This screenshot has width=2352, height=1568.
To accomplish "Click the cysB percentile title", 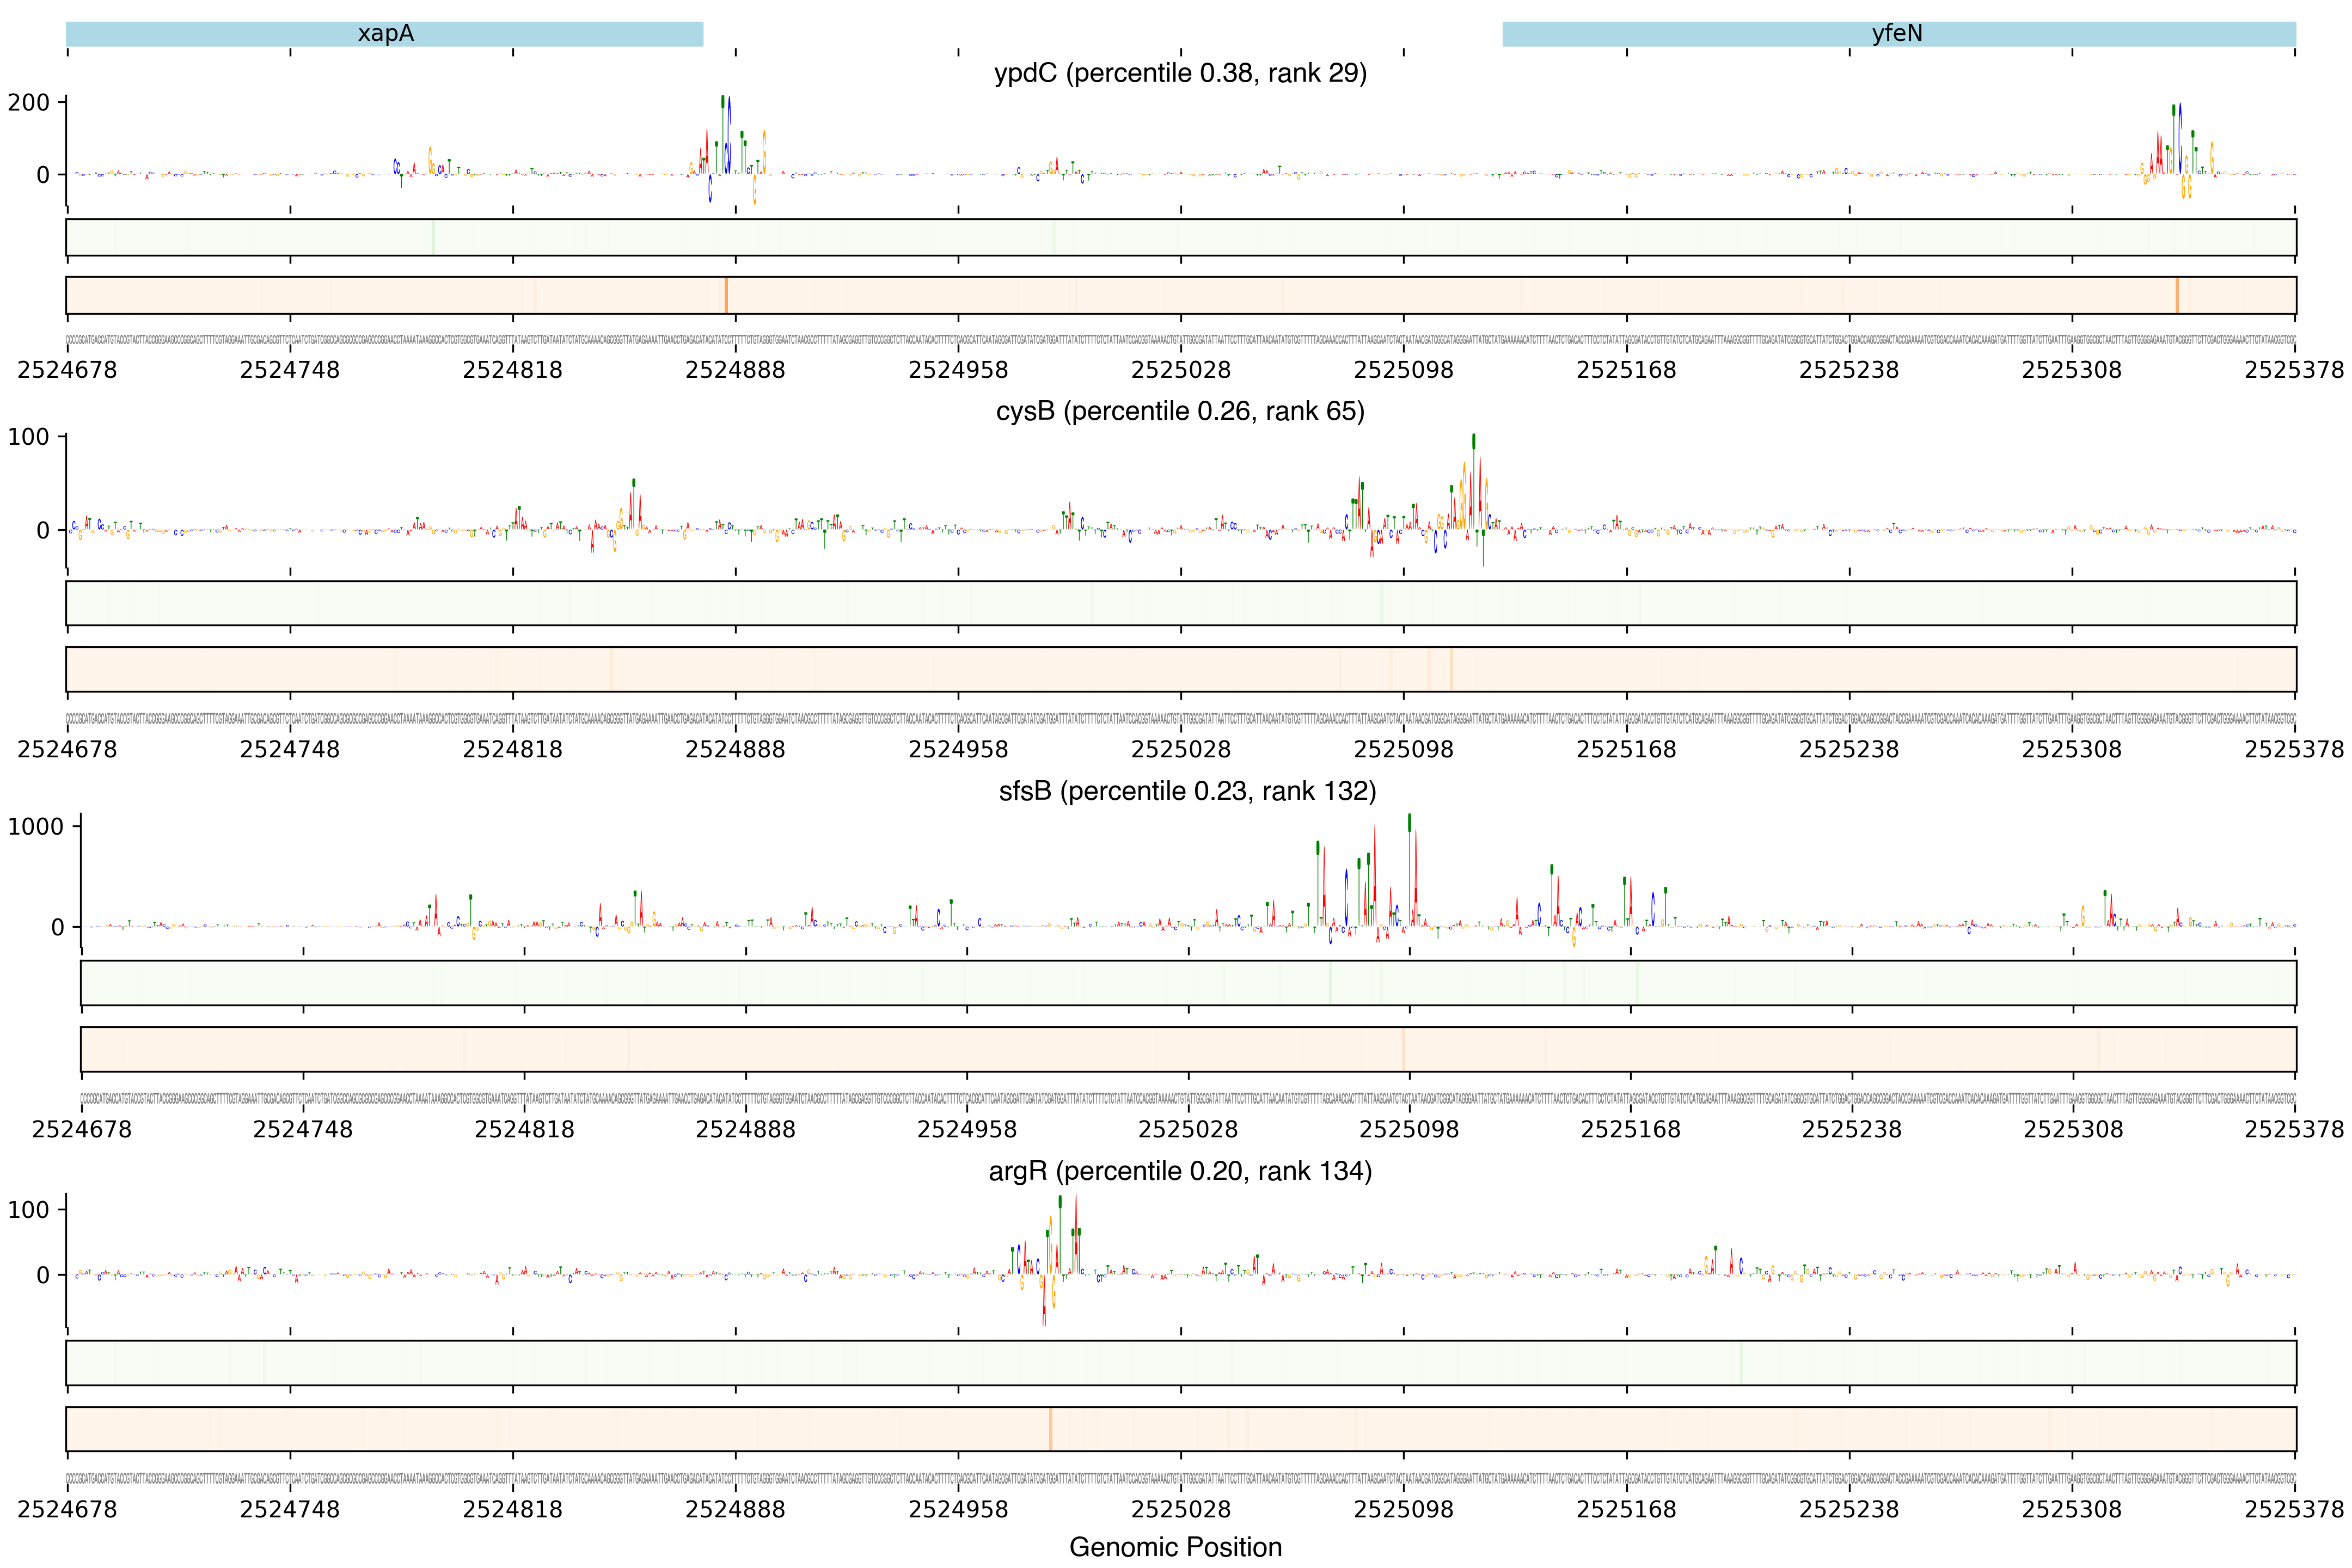I will pos(1180,411).
